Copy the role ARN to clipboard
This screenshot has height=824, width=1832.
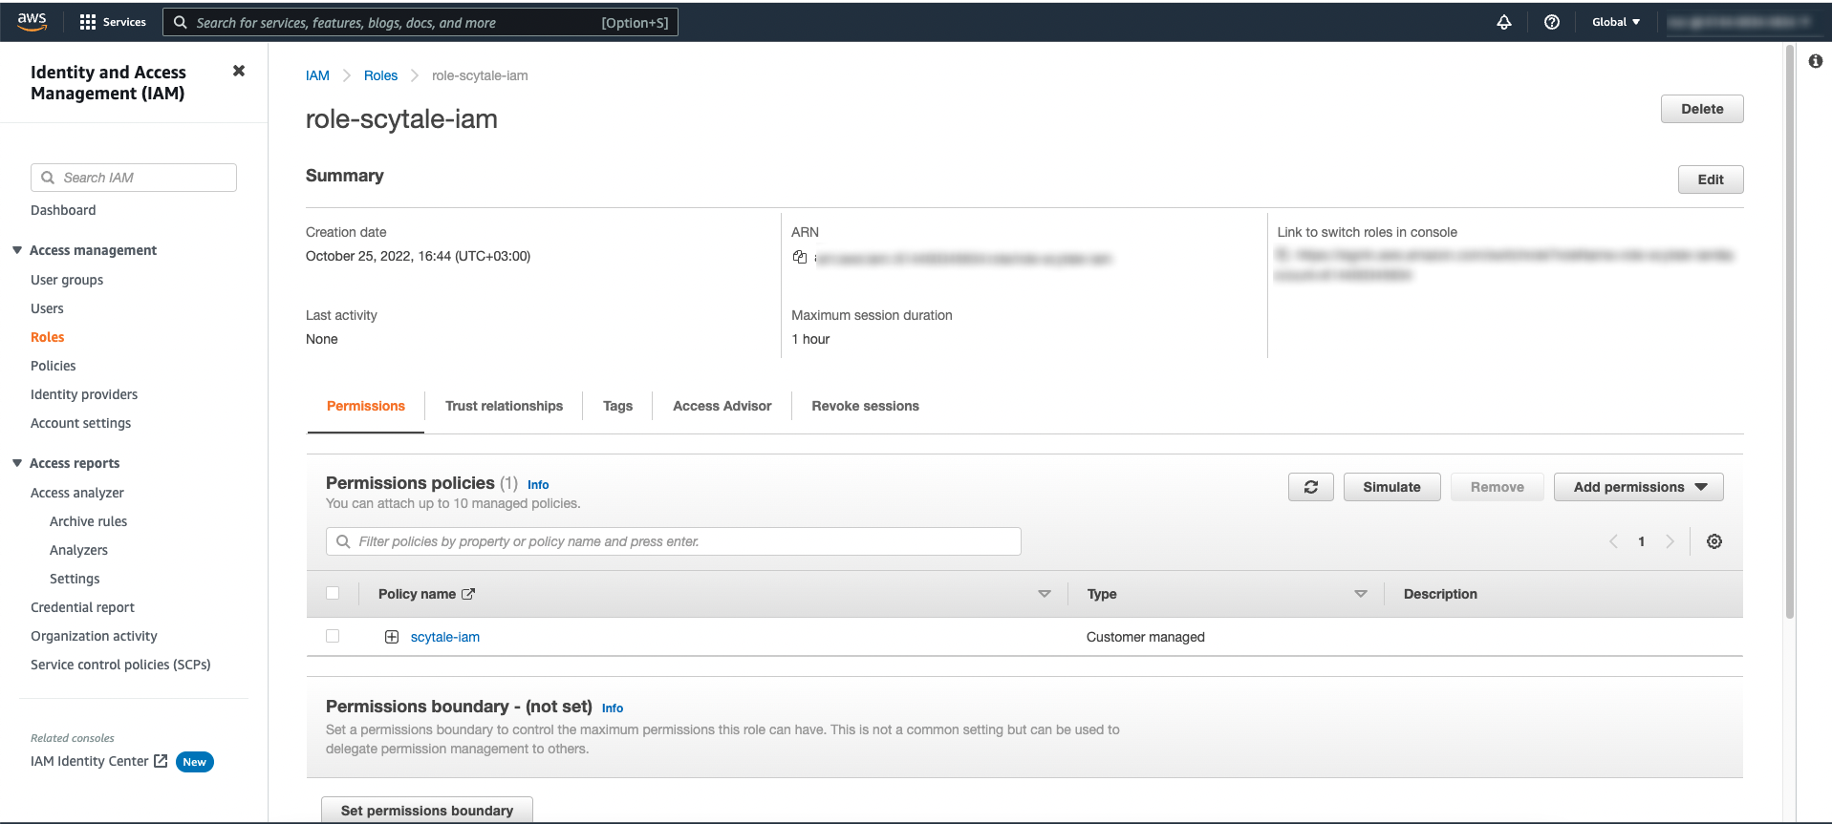point(800,257)
